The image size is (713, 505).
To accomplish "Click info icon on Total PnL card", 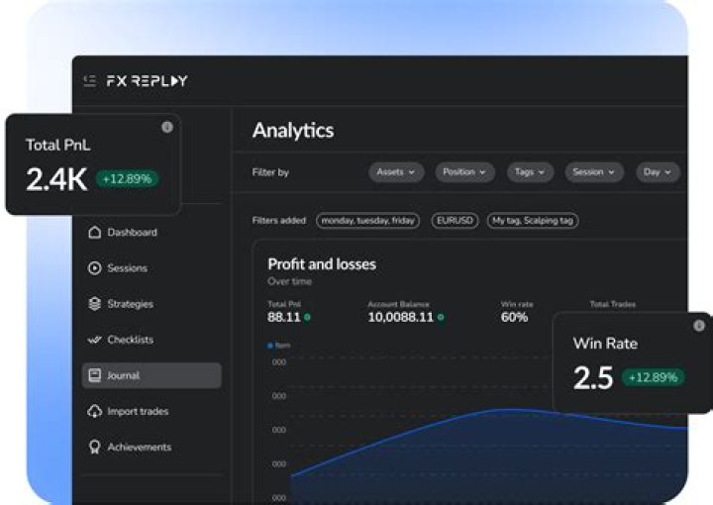I will click(166, 127).
